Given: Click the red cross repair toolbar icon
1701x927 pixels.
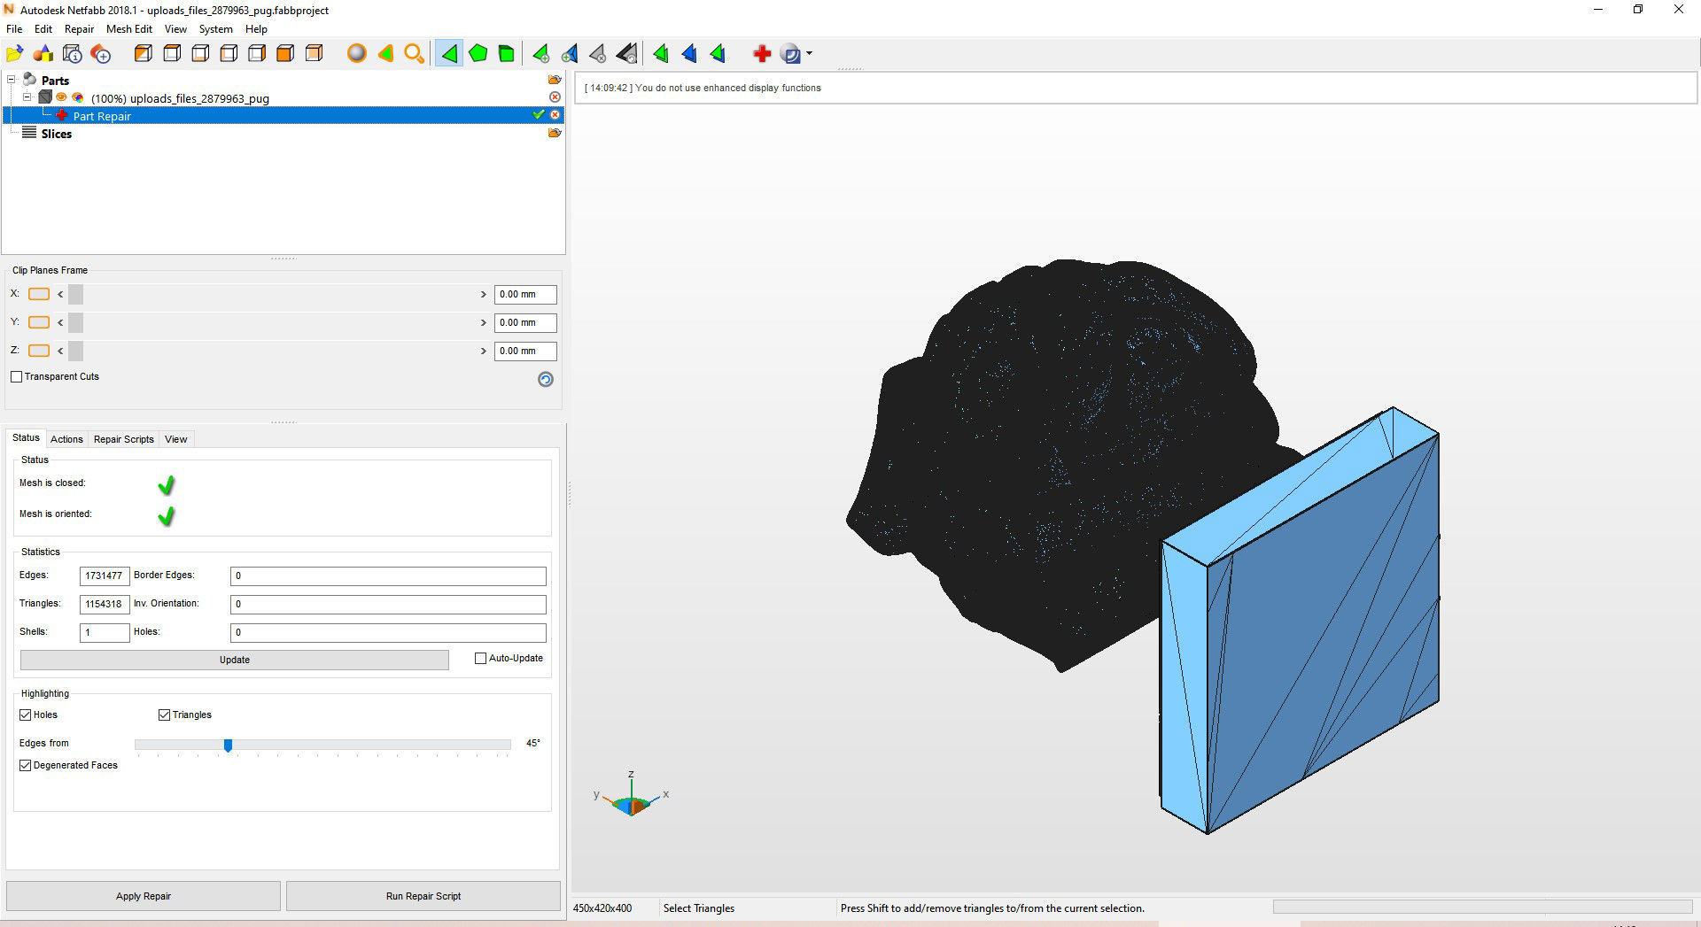Looking at the screenshot, I should pos(762,54).
